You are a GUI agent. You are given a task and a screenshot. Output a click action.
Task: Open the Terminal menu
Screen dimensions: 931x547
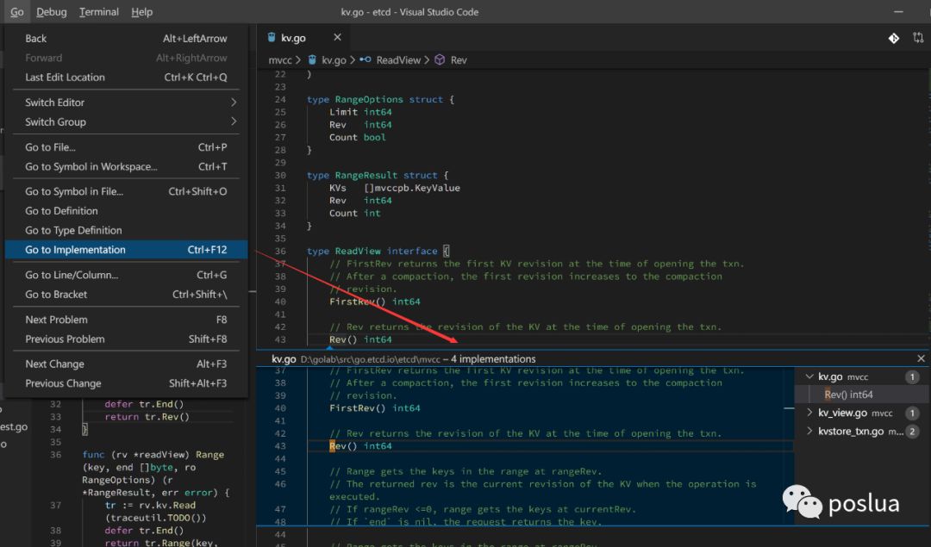[98, 12]
